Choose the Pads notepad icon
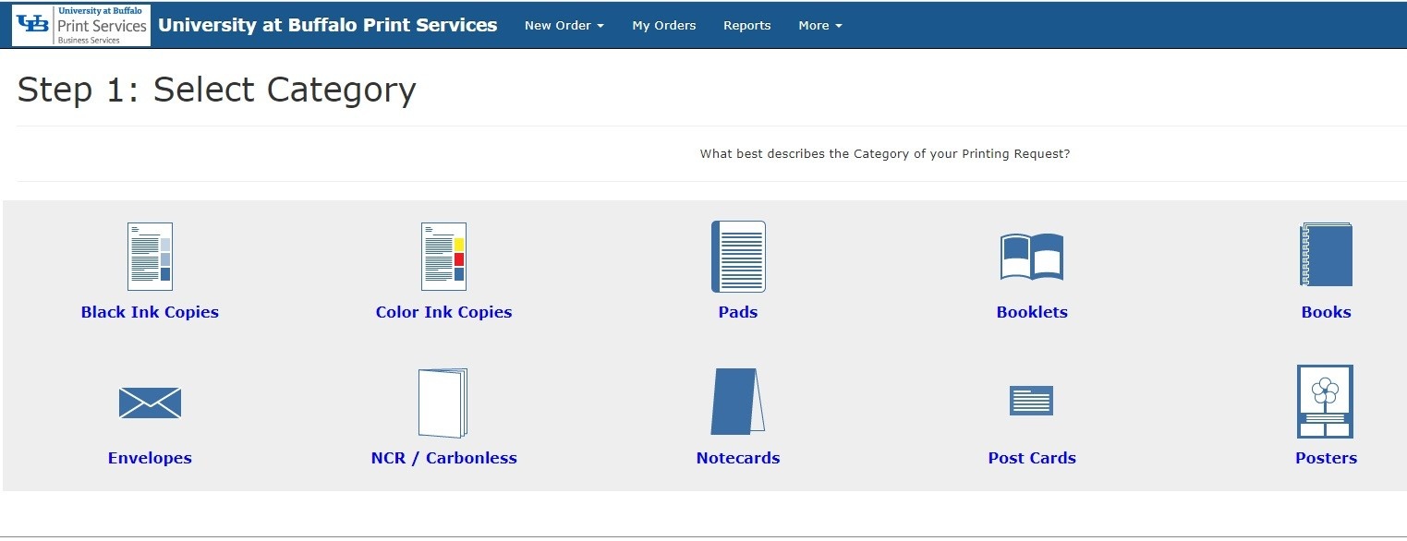 [x=738, y=257]
